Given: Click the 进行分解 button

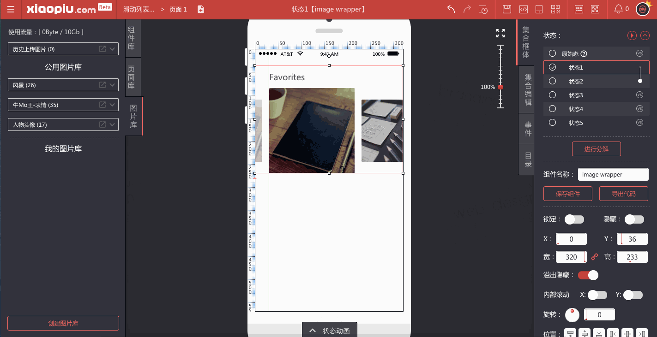Looking at the screenshot, I should pos(596,149).
